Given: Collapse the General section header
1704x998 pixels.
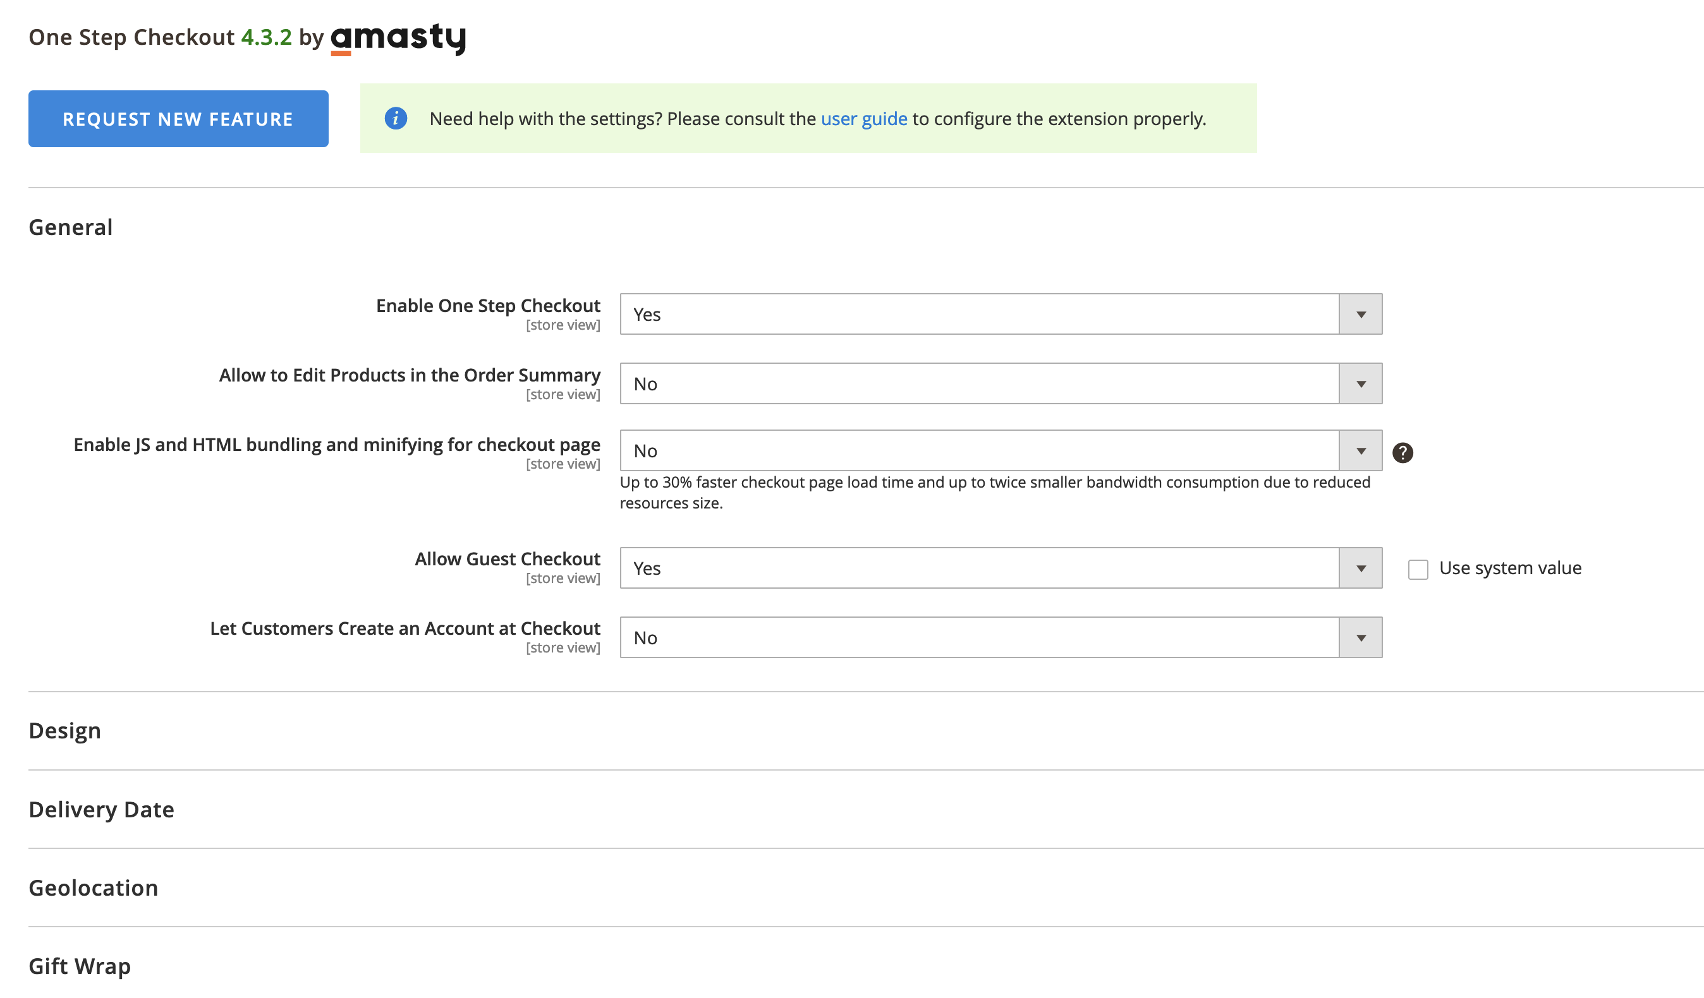Looking at the screenshot, I should coord(71,227).
